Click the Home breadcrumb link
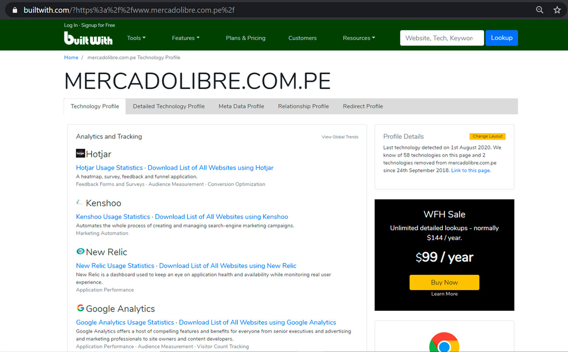Image resolution: width=568 pixels, height=352 pixels. (71, 57)
